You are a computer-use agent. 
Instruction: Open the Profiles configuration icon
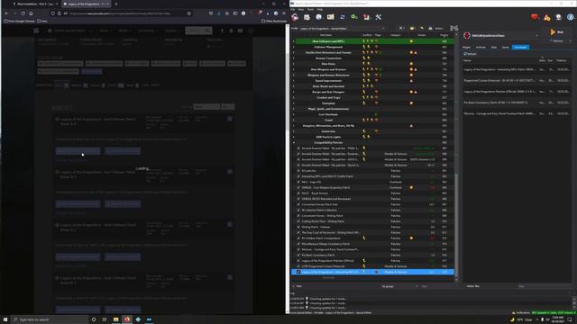coord(331,17)
